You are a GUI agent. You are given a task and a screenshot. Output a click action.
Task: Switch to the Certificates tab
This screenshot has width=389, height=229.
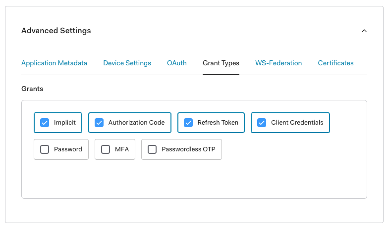(x=335, y=63)
